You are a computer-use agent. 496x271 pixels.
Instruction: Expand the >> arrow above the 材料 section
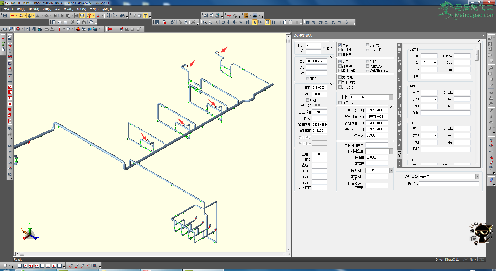tap(391, 92)
